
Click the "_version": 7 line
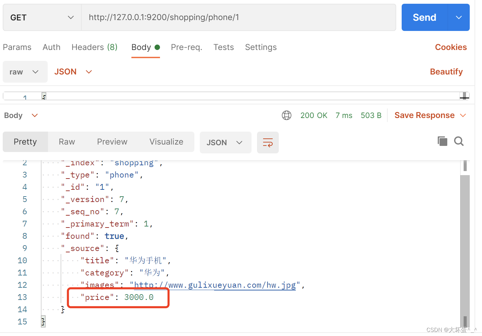click(95, 199)
